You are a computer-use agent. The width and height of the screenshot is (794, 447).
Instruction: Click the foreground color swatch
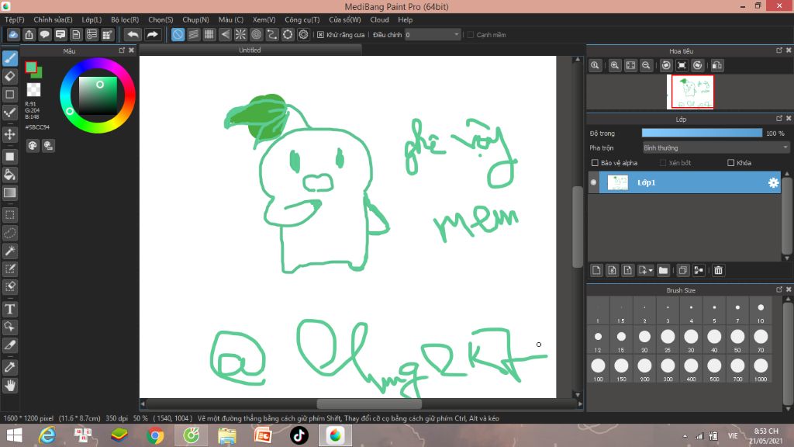pos(31,67)
